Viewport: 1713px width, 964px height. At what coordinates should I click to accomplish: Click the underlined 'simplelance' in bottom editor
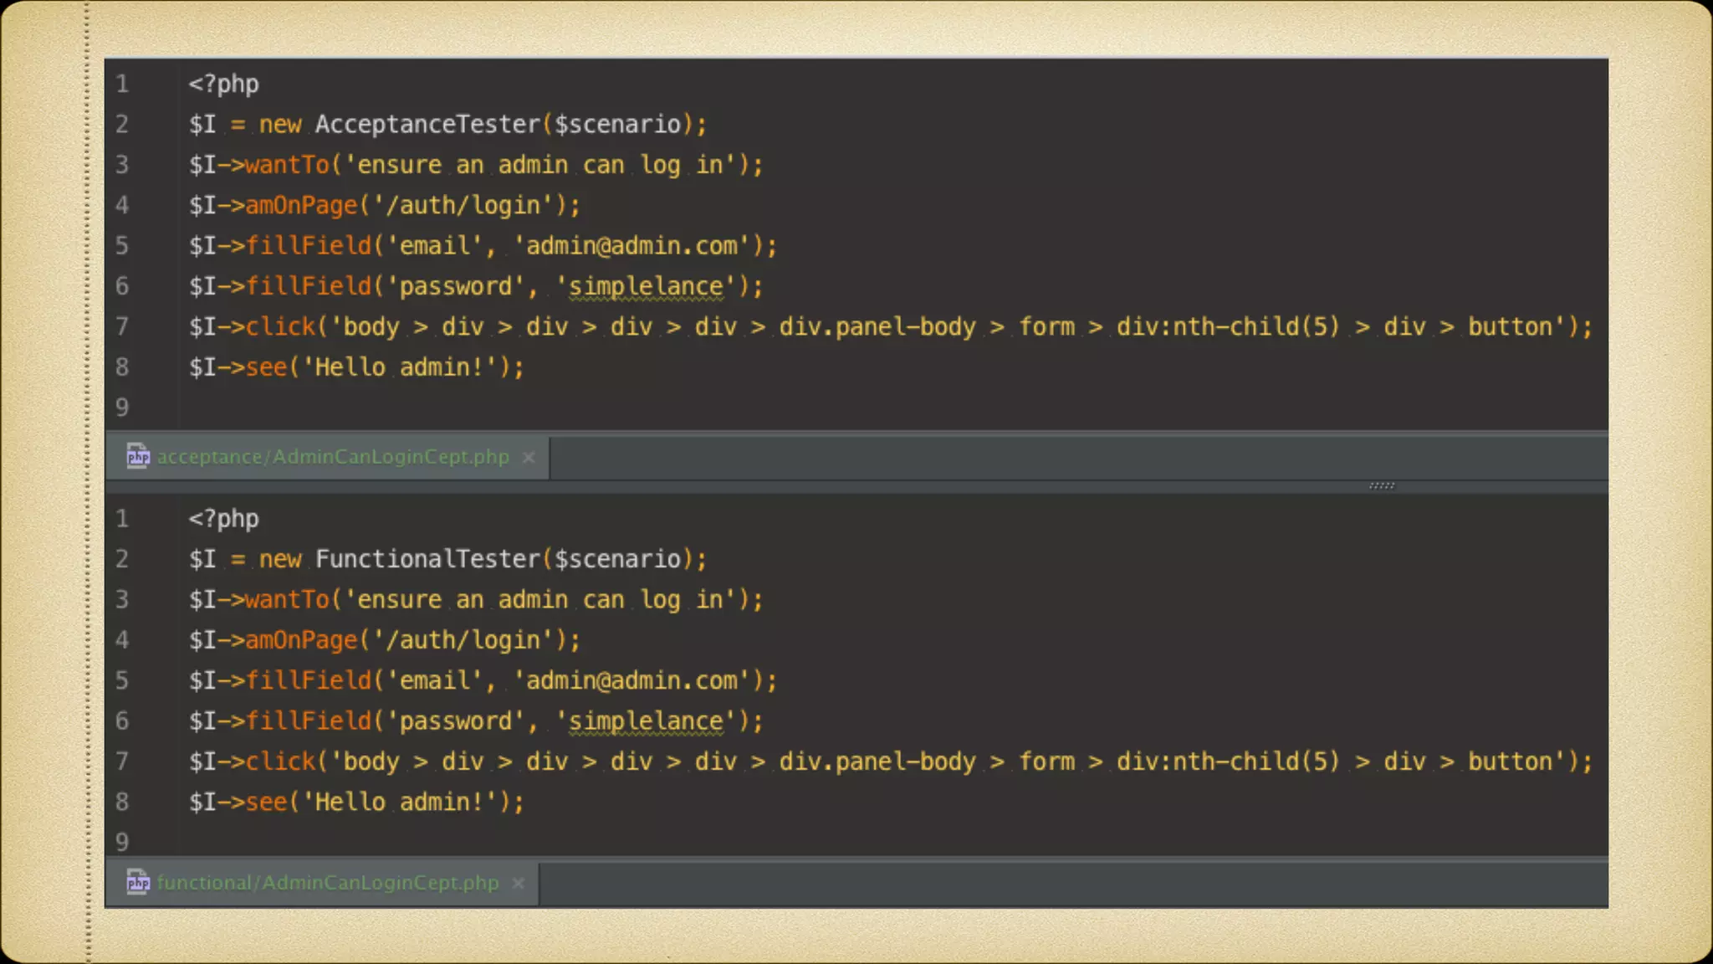tap(646, 721)
